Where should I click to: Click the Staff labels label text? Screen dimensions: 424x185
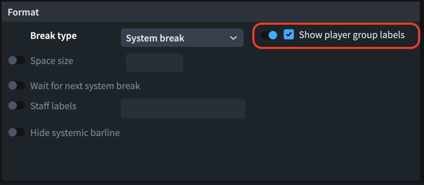[53, 106]
